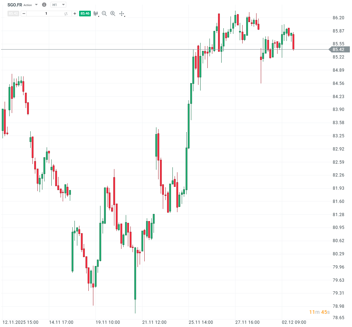Zoom in the chart
This screenshot has height=327, width=352.
(x=113, y=14)
